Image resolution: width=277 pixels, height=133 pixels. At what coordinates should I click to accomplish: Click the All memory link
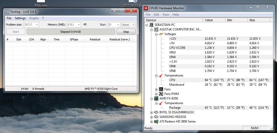tap(85, 24)
